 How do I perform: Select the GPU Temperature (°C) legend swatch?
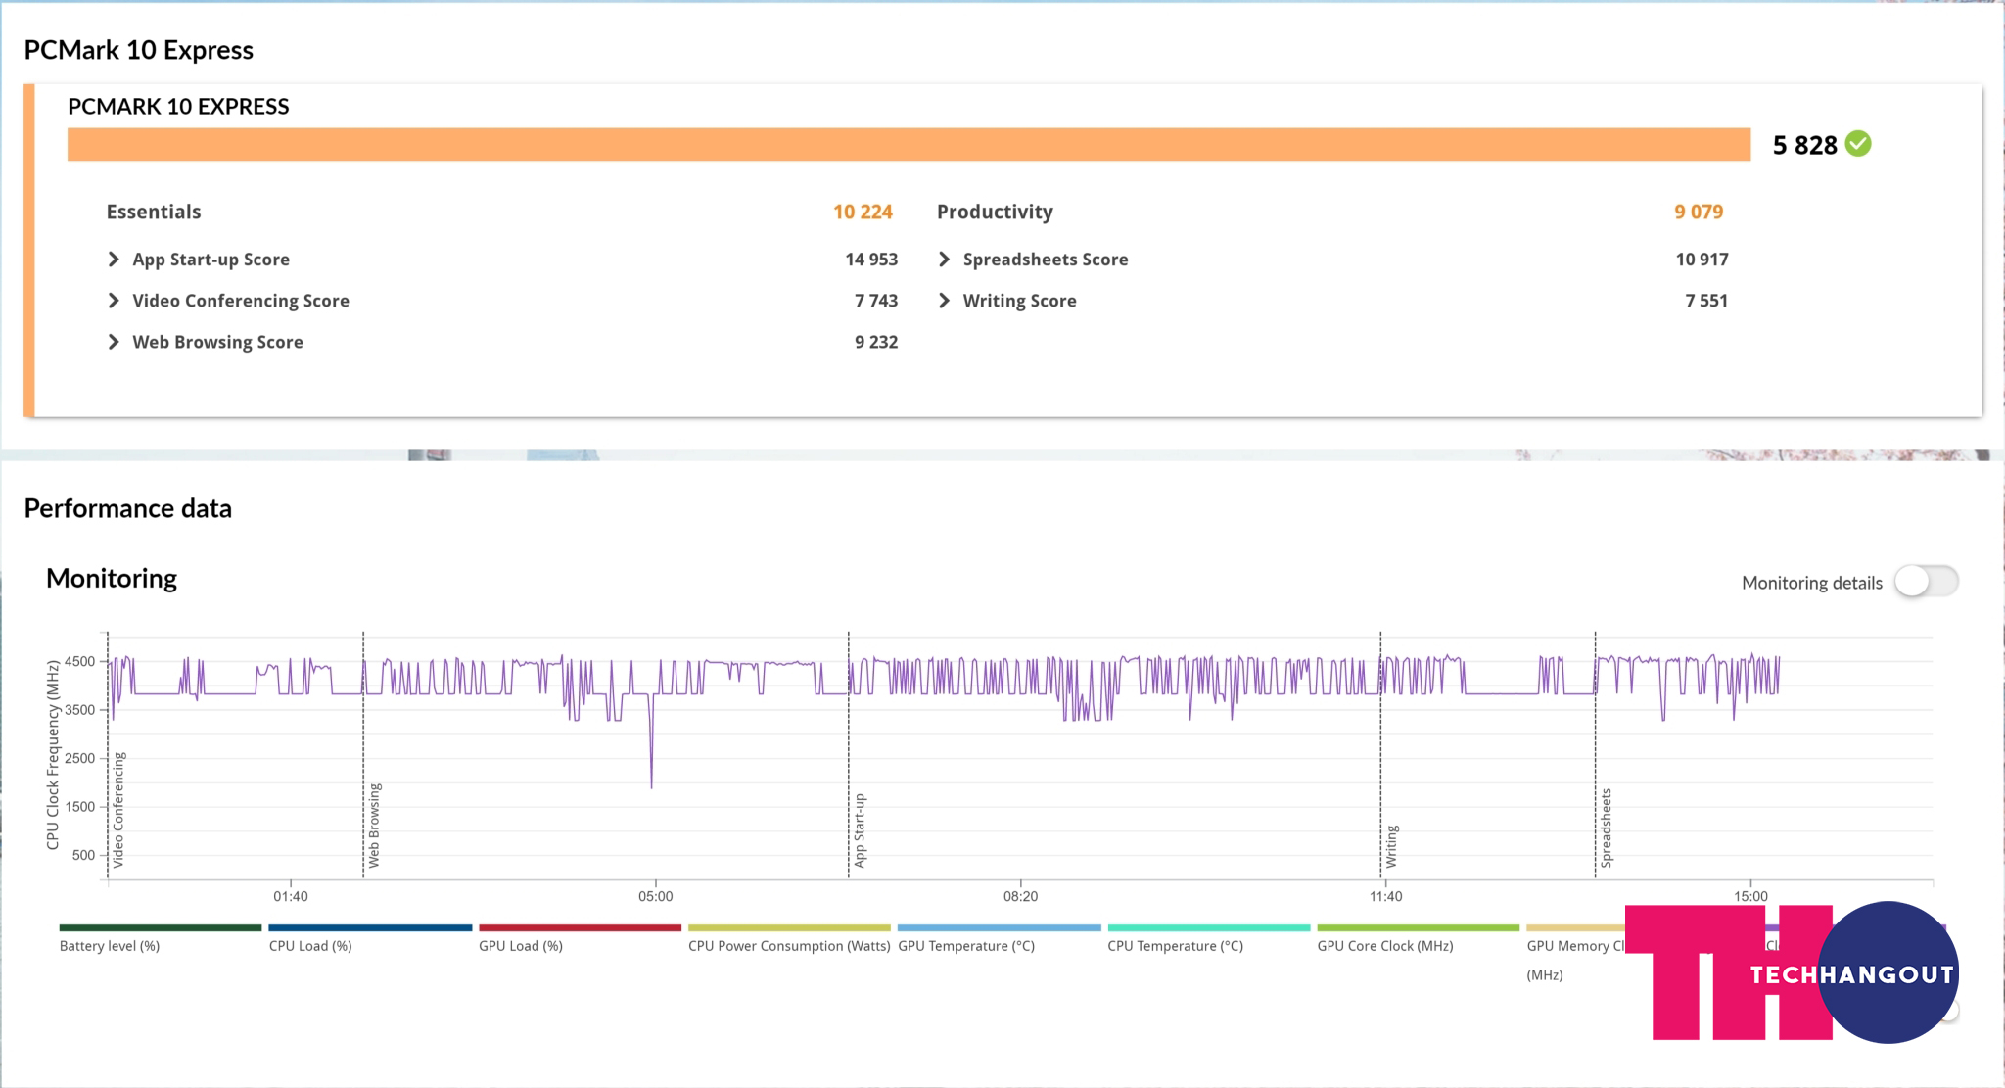click(x=999, y=927)
